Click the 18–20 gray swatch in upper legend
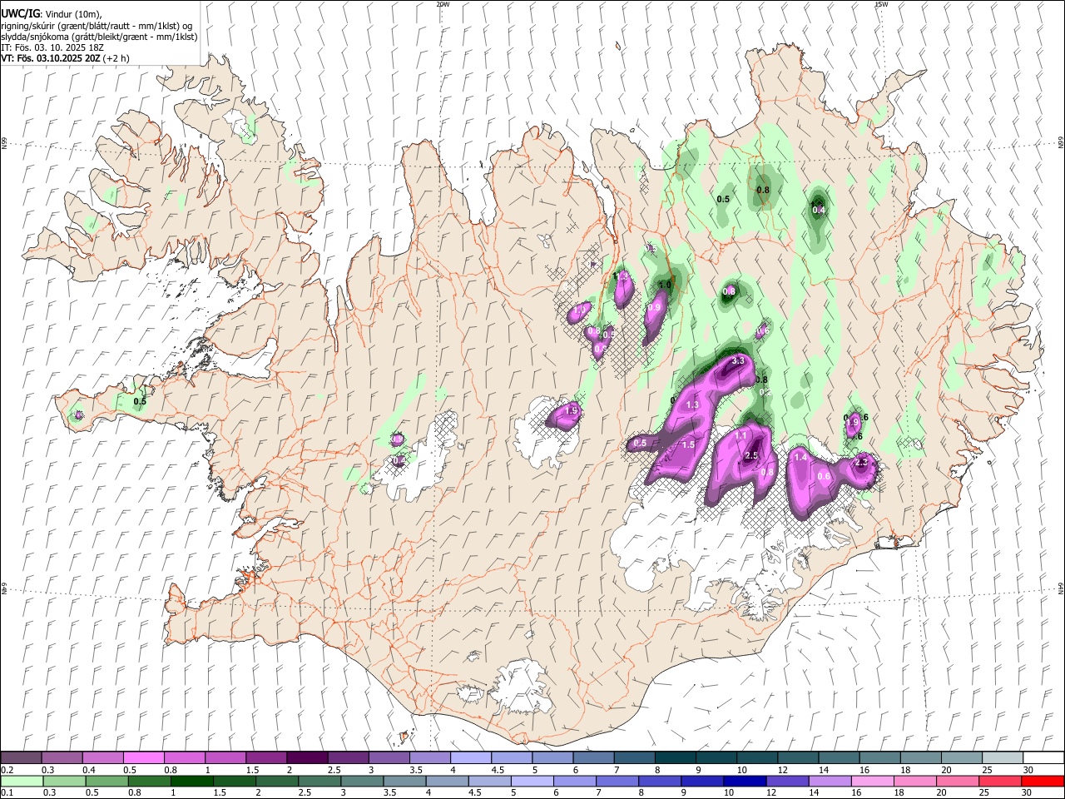The height and width of the screenshot is (799, 1065). coord(920,758)
